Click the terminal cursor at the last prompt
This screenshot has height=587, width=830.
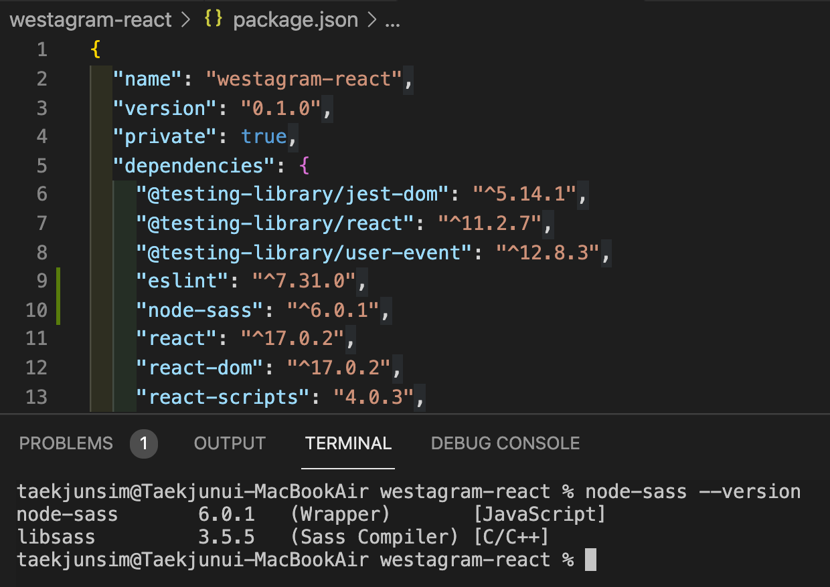click(590, 560)
